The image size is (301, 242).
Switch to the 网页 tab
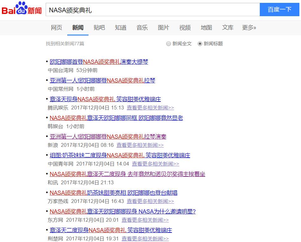point(56,28)
